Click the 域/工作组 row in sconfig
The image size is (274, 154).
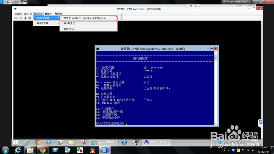[x=129, y=68]
